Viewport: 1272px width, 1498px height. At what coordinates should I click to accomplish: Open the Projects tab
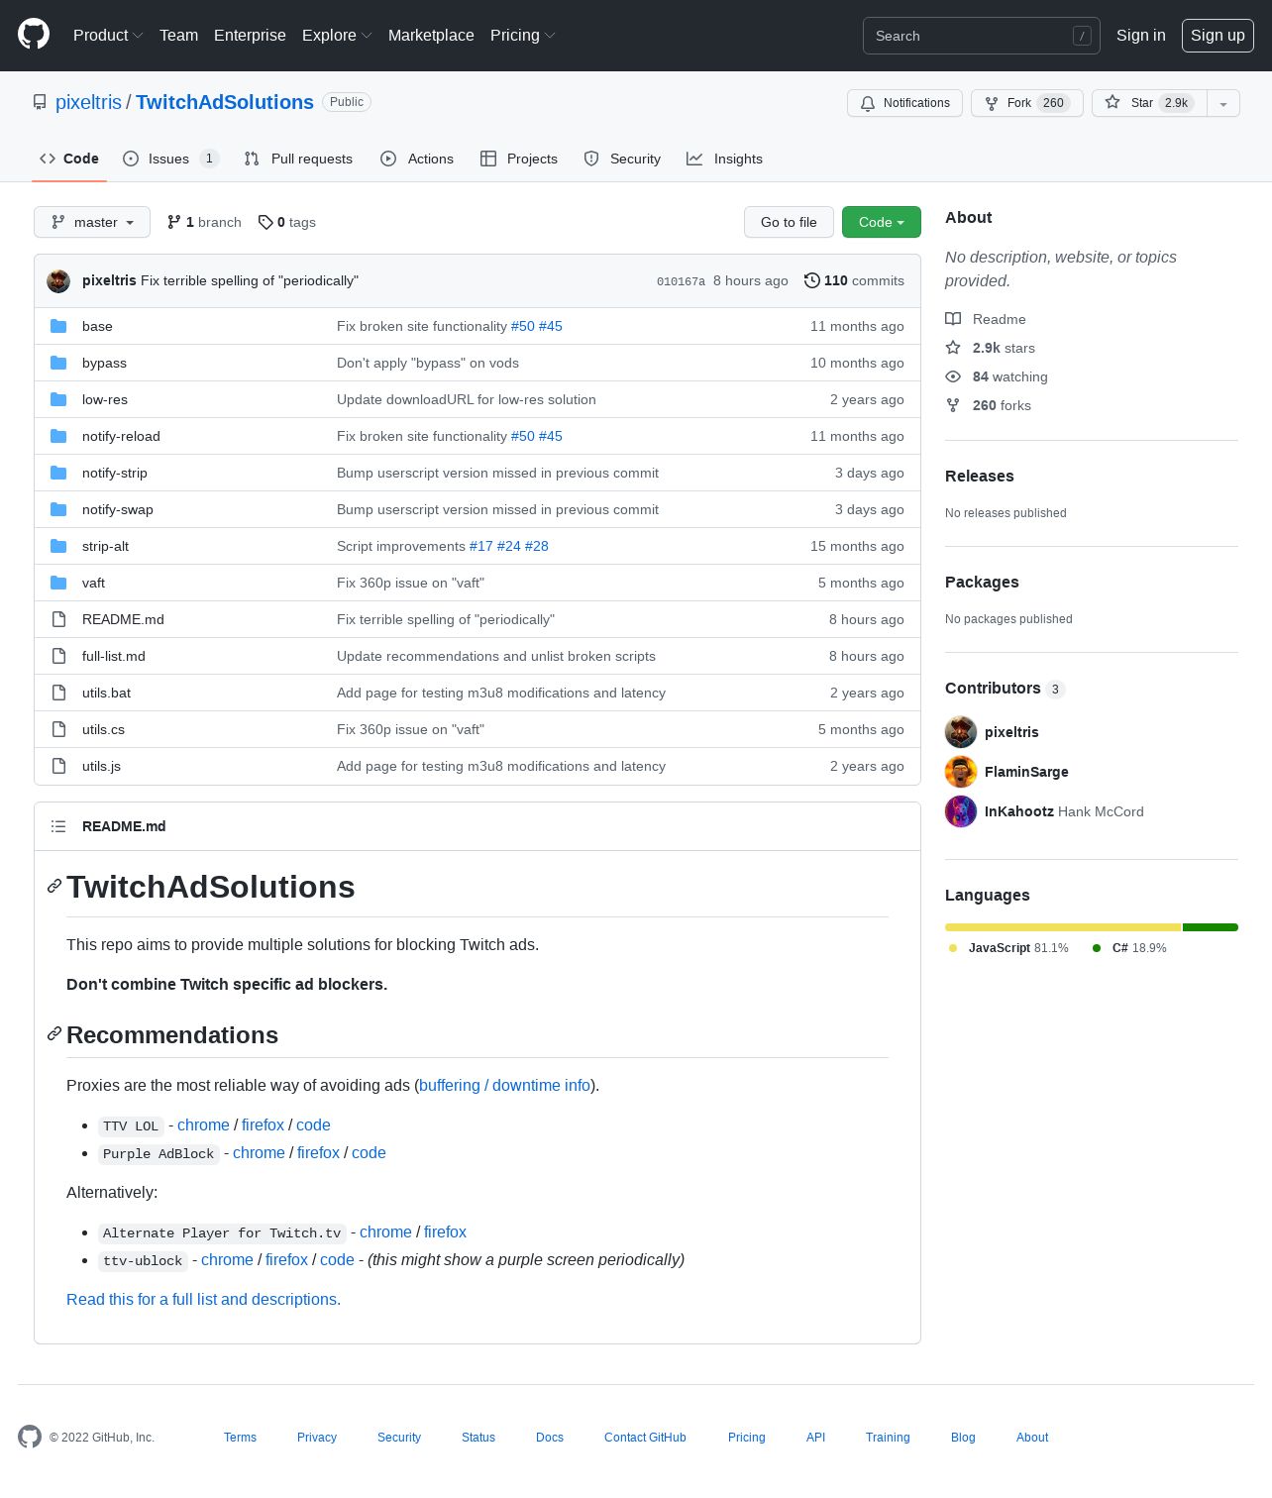tap(519, 159)
